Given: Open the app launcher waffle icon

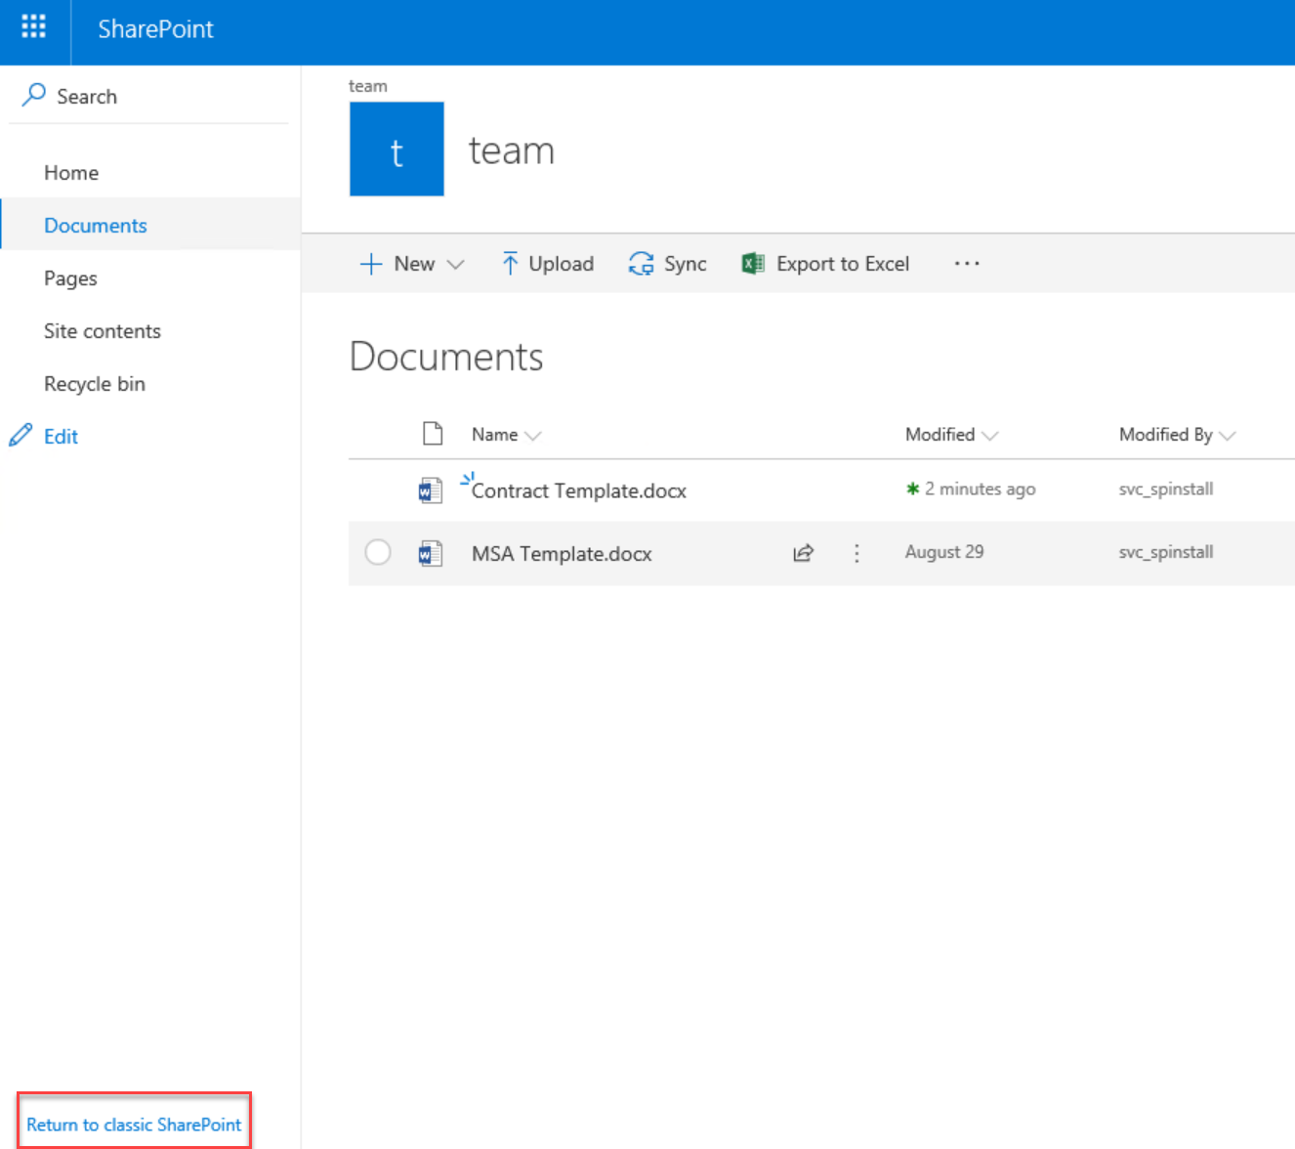Looking at the screenshot, I should coord(34,27).
